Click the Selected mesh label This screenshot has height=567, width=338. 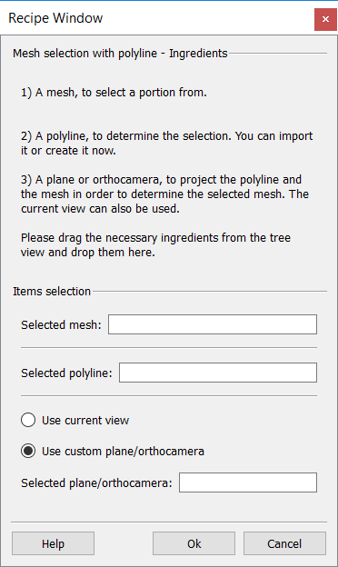[x=61, y=324]
